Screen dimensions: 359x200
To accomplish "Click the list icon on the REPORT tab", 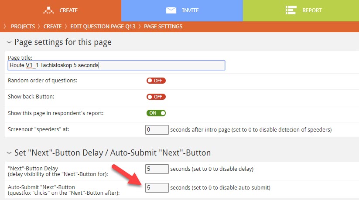I will tap(291, 10).
